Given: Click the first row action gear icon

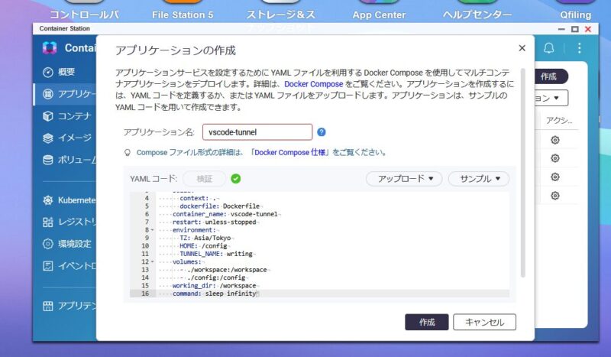Looking at the screenshot, I should pyautogui.click(x=555, y=140).
